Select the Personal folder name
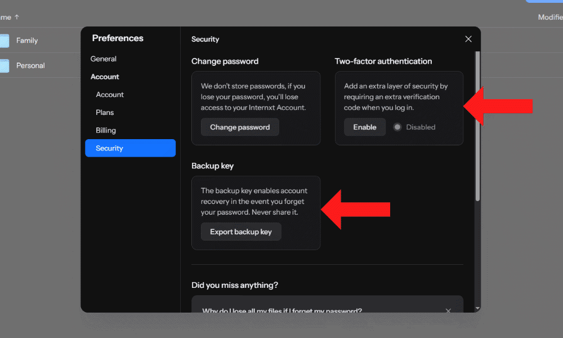The width and height of the screenshot is (563, 338). (30, 66)
